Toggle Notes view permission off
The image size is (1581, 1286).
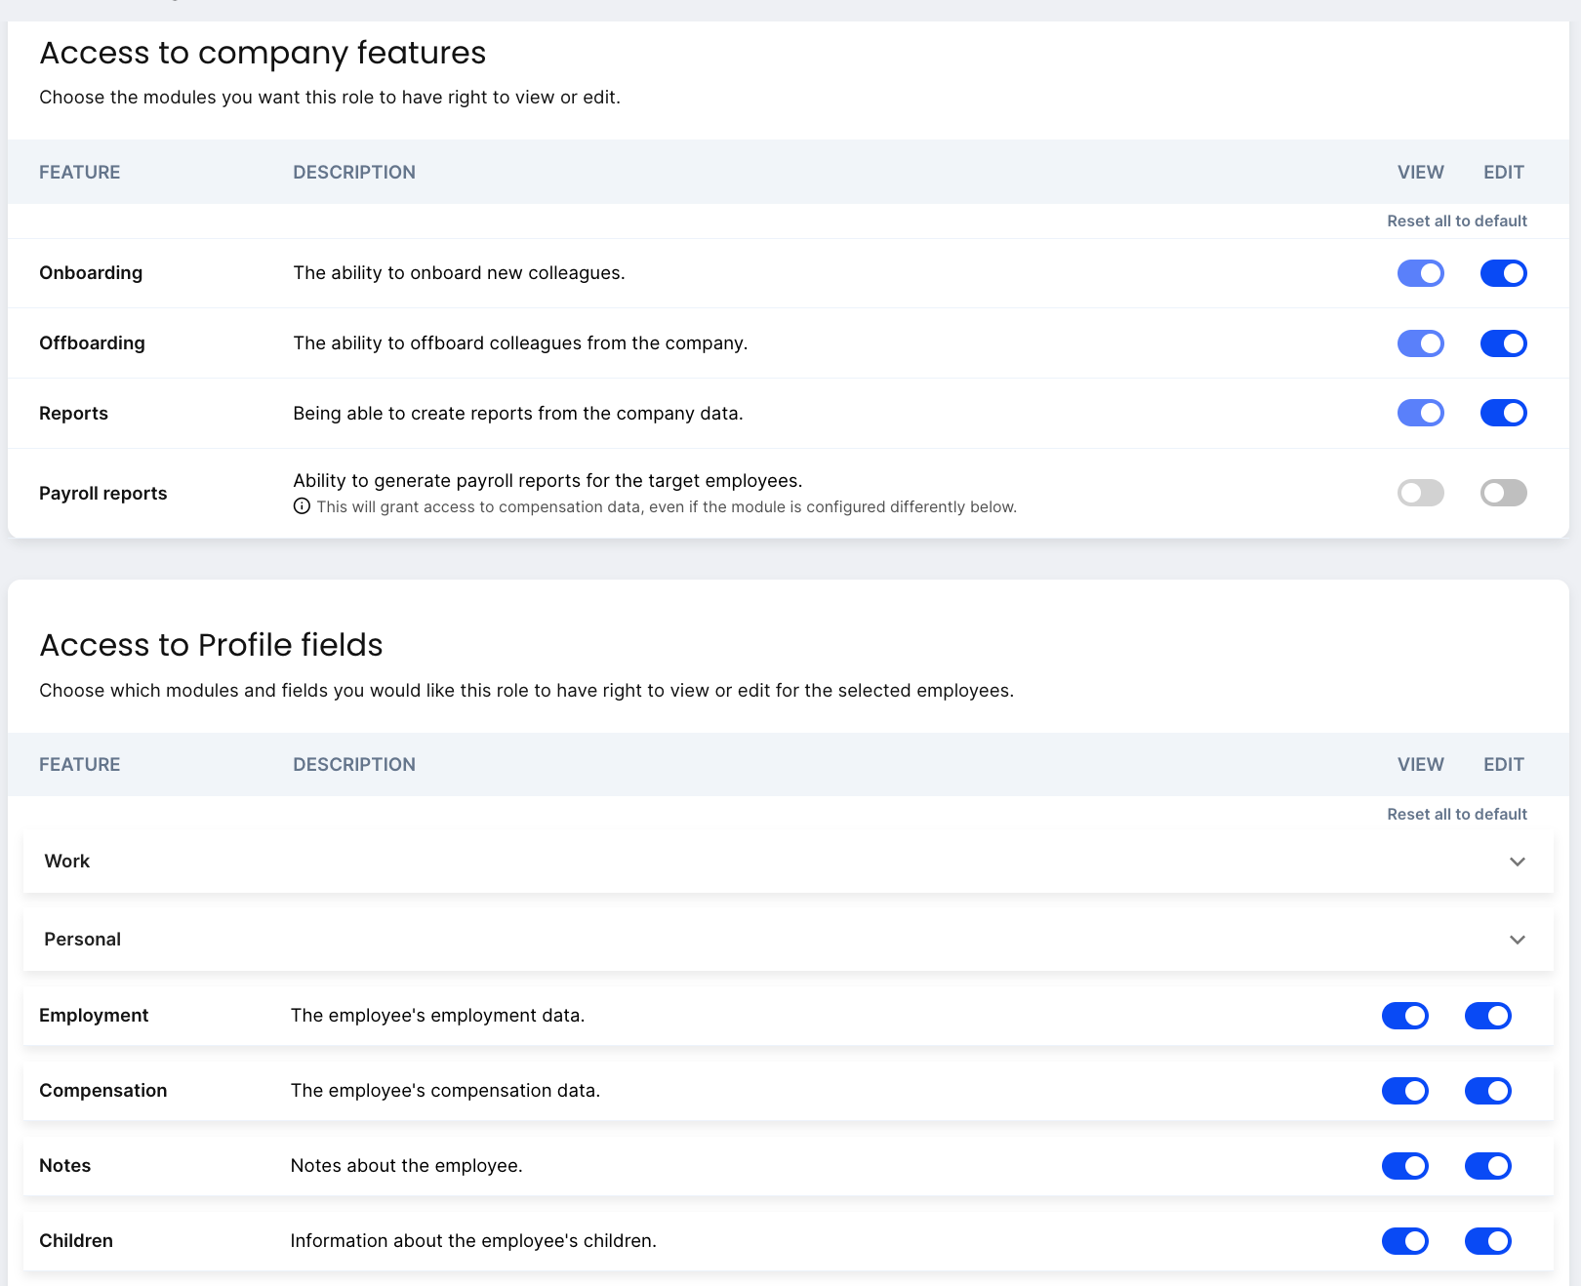click(x=1404, y=1166)
